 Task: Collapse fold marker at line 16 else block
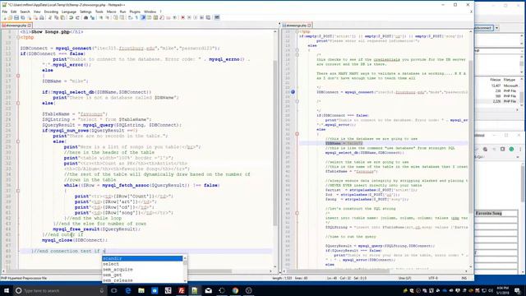(18, 76)
